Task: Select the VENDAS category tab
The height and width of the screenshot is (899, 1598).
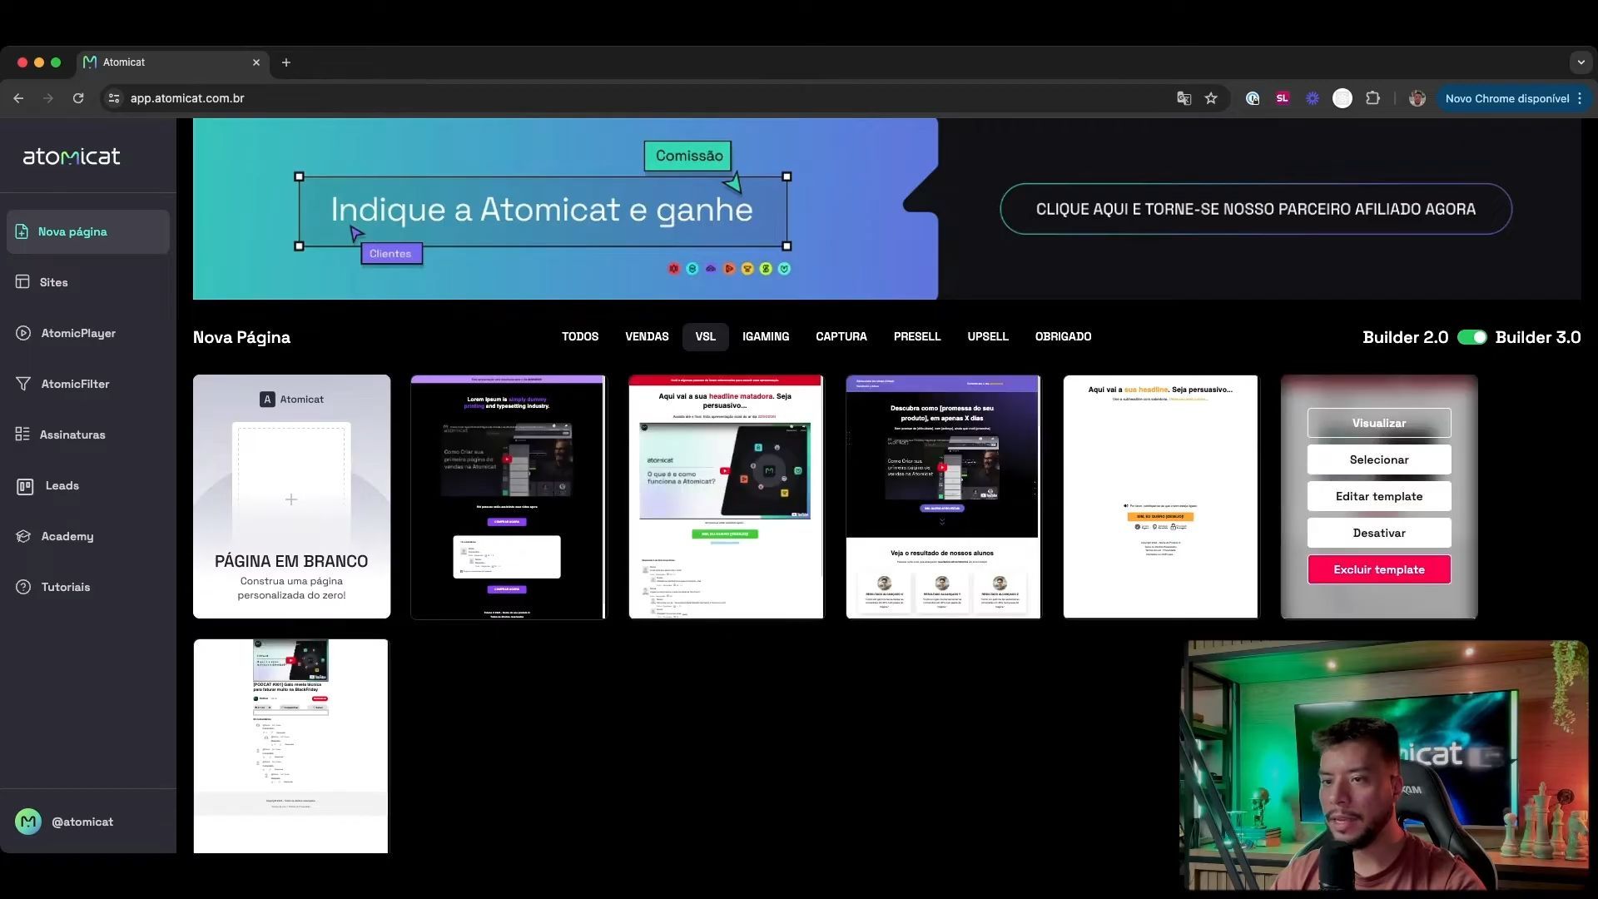Action: 647,336
